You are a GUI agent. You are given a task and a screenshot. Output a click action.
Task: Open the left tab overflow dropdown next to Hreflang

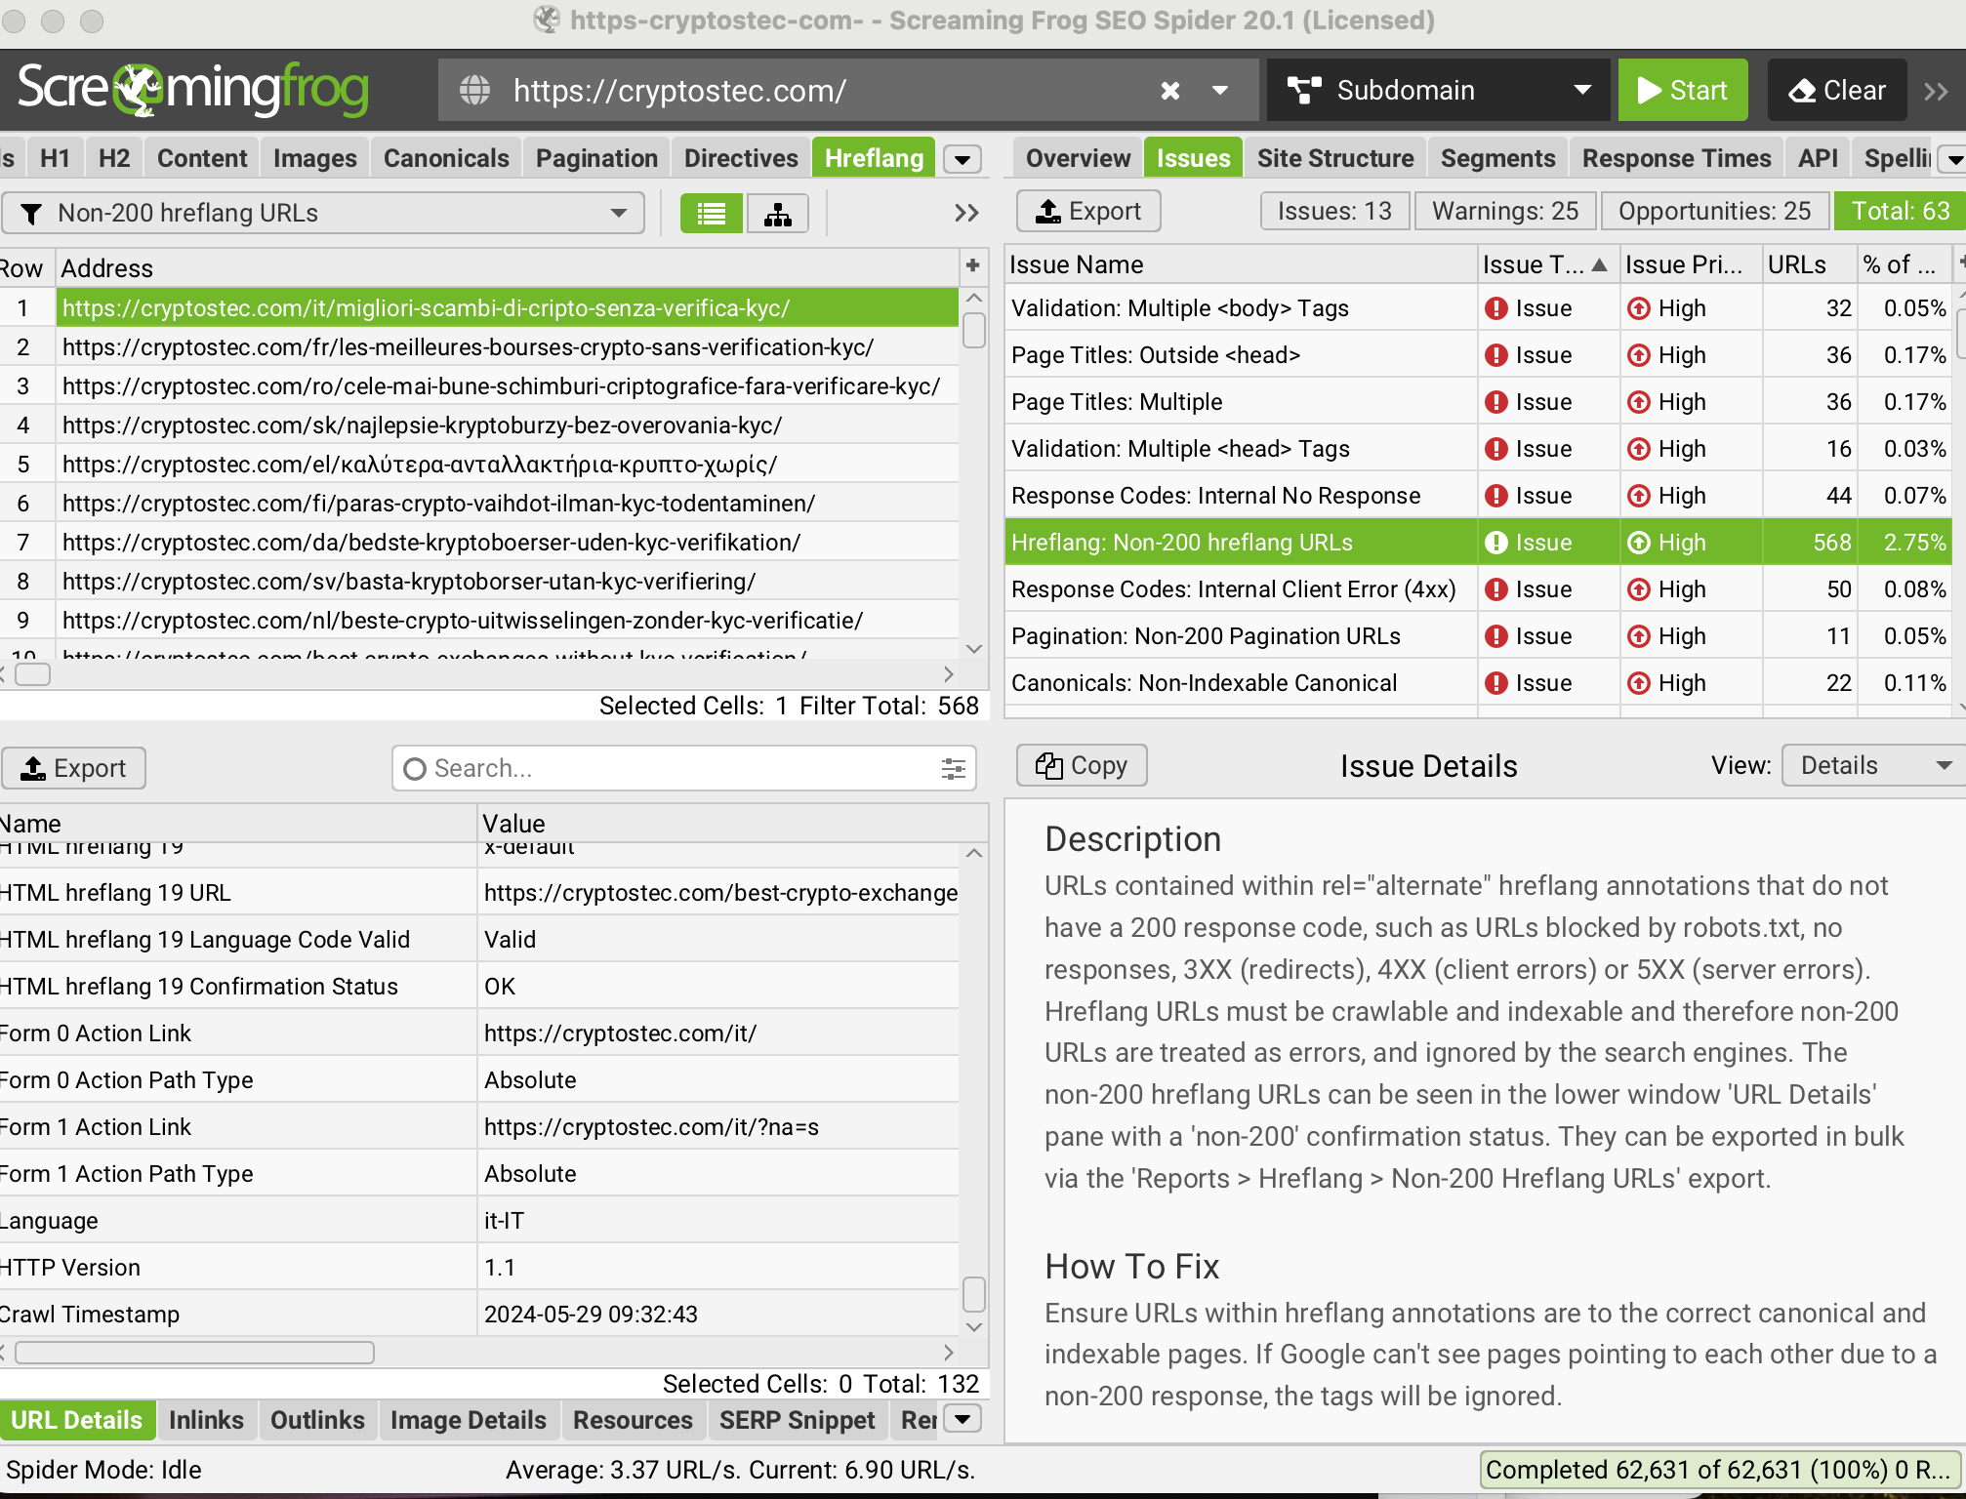click(x=963, y=159)
